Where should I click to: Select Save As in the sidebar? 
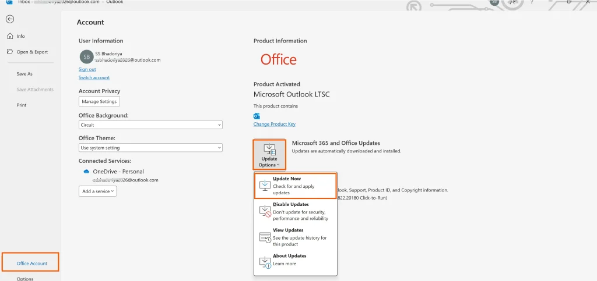(x=24, y=74)
